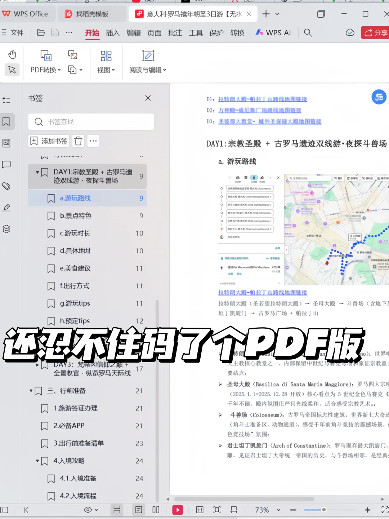The width and height of the screenshot is (389, 519).
Task: Select the hand tool in the toolbar
Action: pyautogui.click(x=12, y=54)
